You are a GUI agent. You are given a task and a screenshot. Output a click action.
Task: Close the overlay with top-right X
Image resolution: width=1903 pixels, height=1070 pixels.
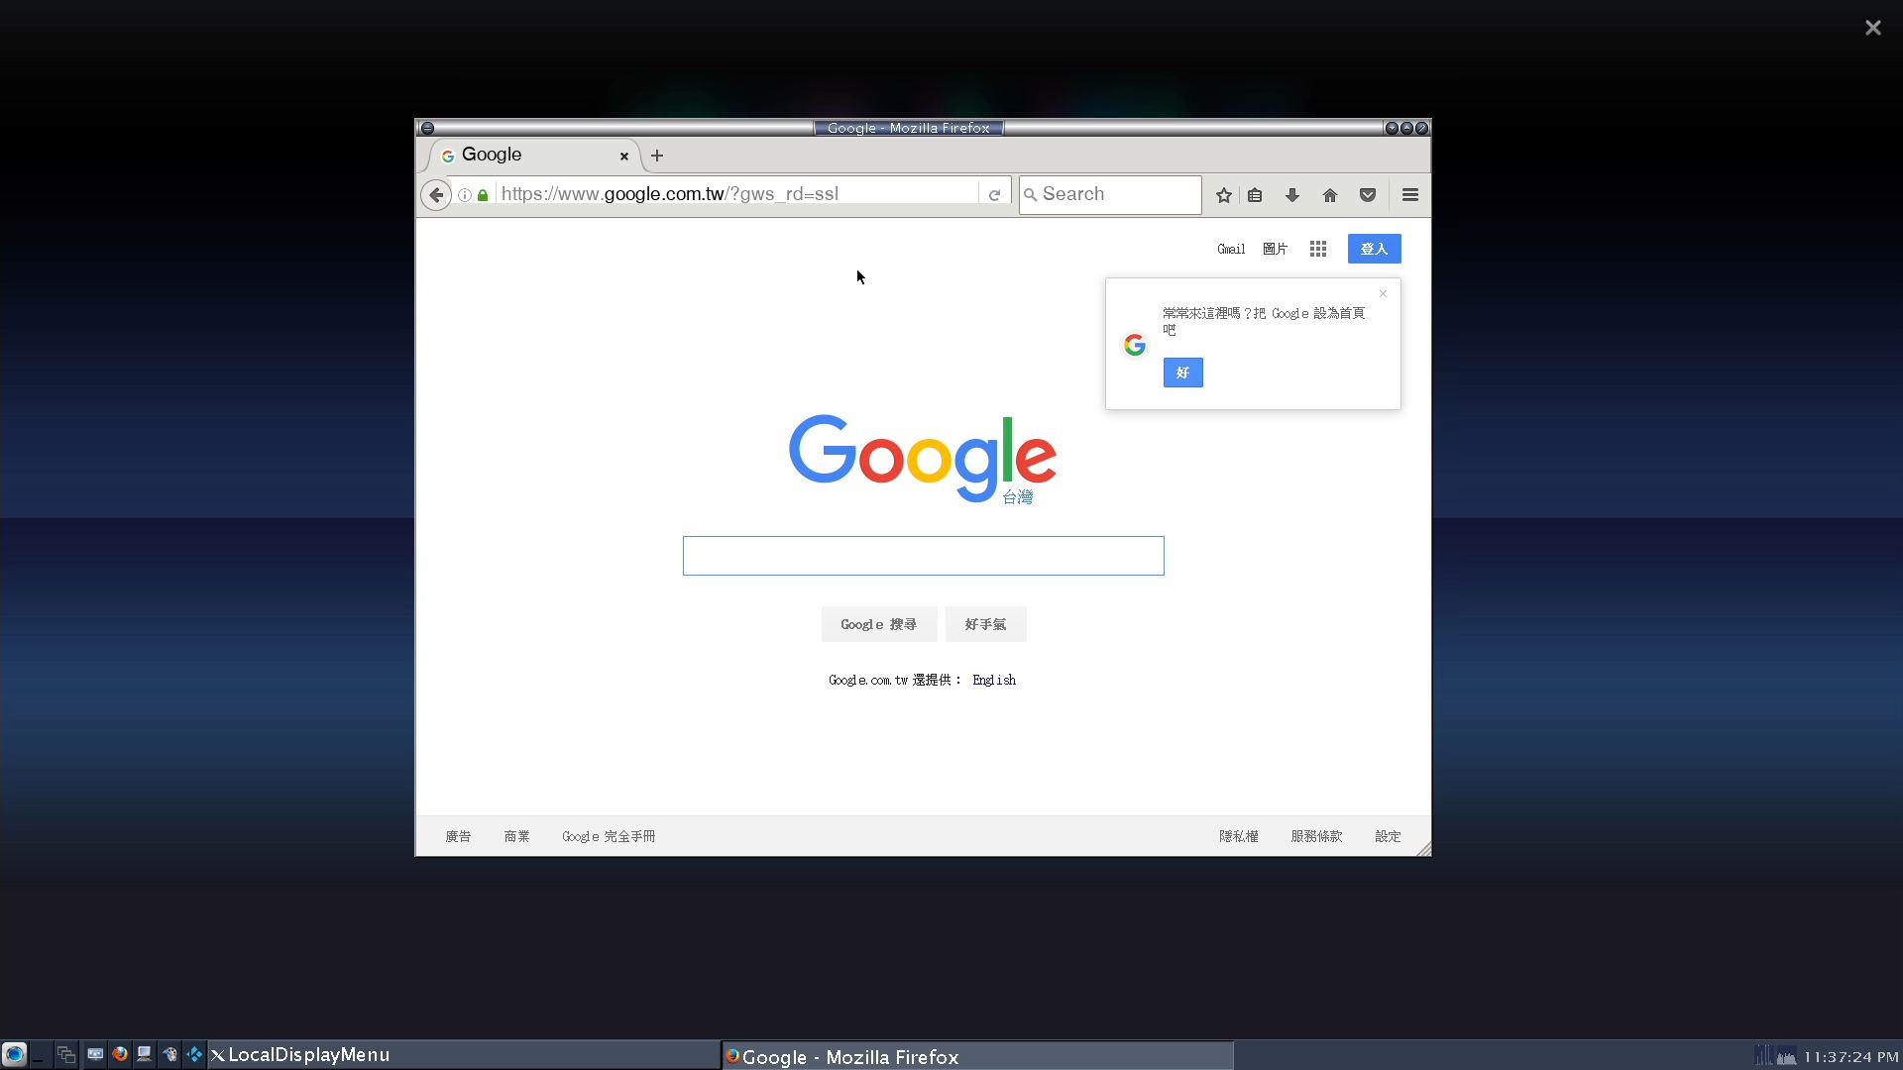(1872, 28)
